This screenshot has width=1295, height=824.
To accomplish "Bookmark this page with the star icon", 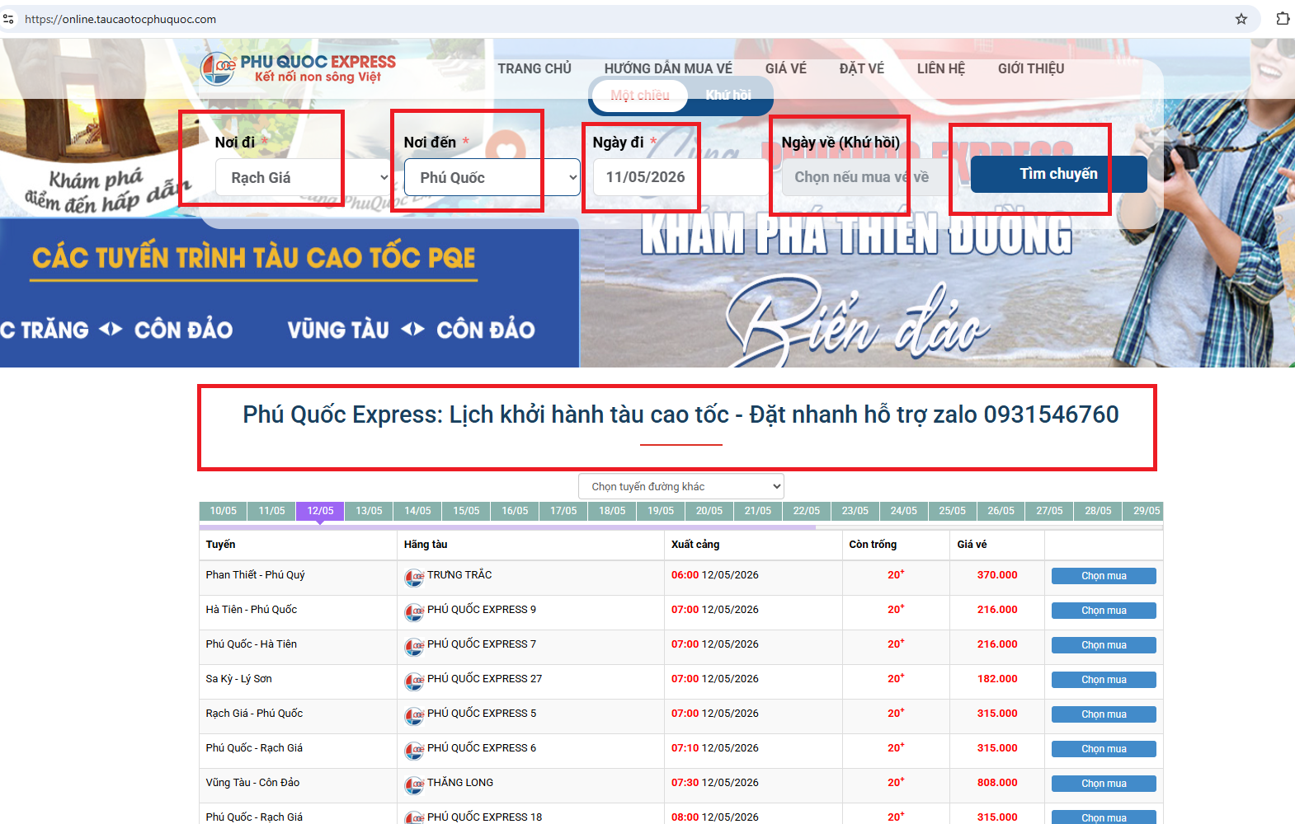I will (1241, 19).
